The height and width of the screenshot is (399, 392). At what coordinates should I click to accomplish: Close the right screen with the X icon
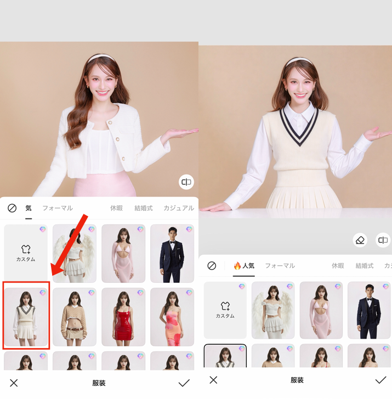[x=213, y=380]
